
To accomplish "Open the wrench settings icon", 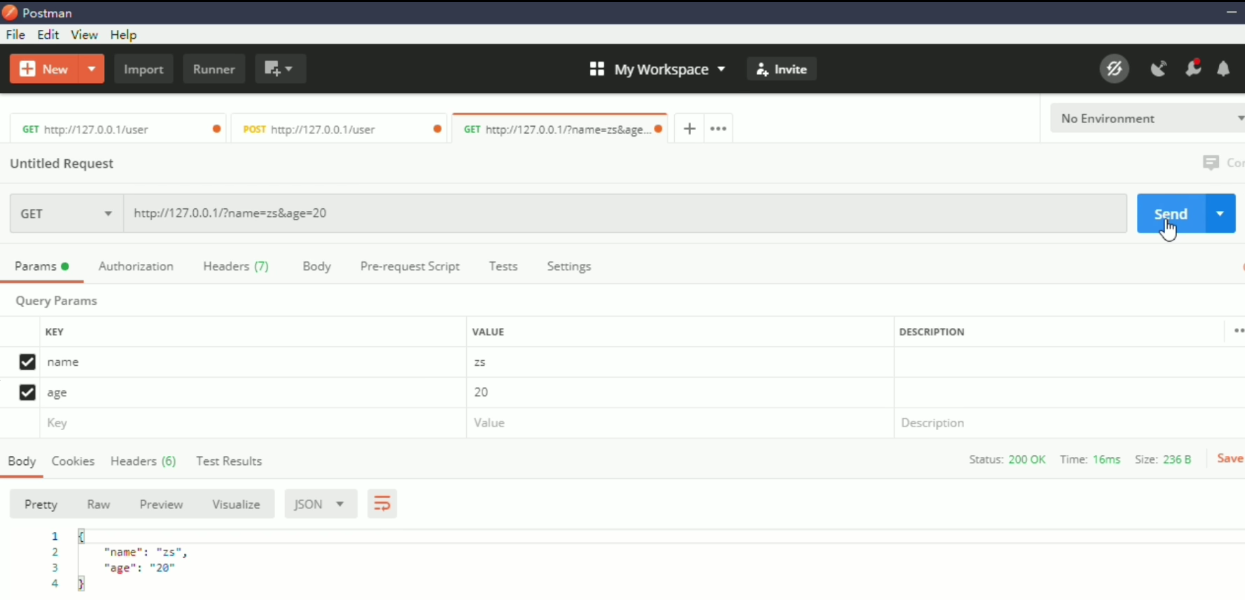I will 1193,68.
